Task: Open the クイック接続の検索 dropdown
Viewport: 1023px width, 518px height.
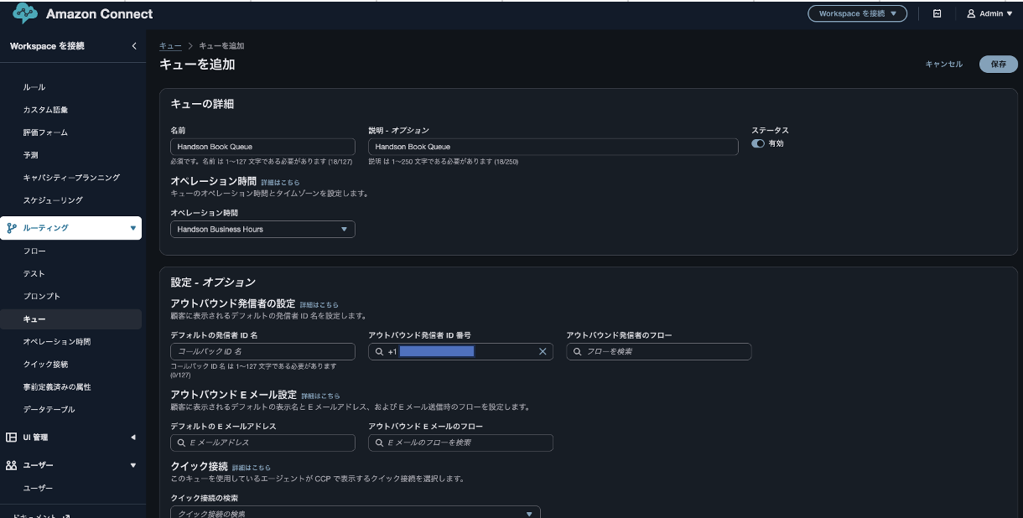Action: point(356,512)
